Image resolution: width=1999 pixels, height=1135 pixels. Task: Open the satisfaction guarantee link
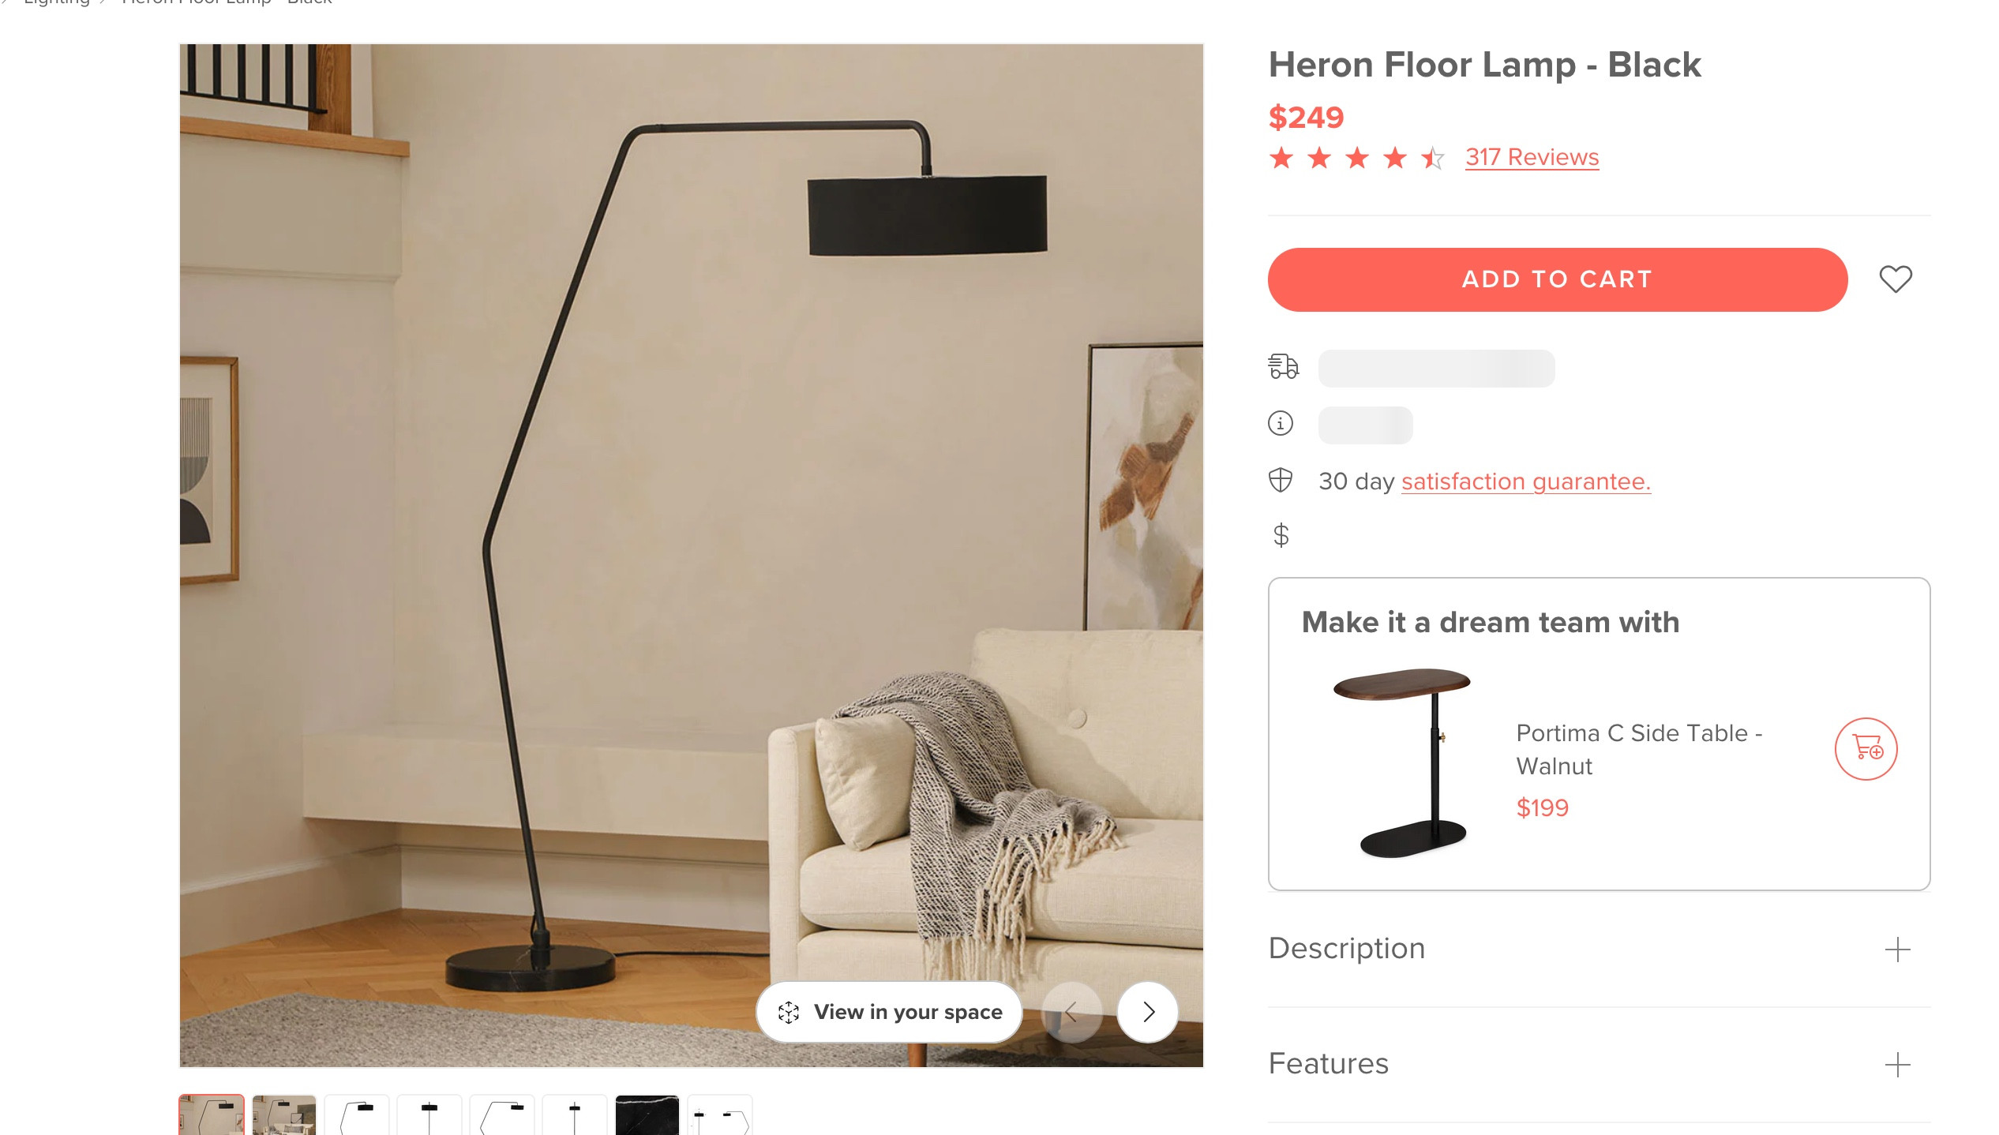click(x=1526, y=481)
